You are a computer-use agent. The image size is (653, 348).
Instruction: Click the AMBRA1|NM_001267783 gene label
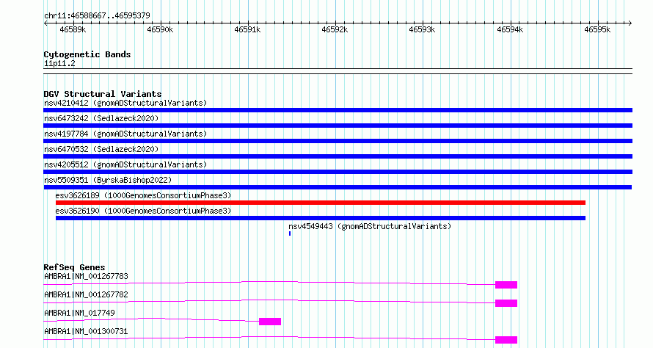pyautogui.click(x=86, y=276)
